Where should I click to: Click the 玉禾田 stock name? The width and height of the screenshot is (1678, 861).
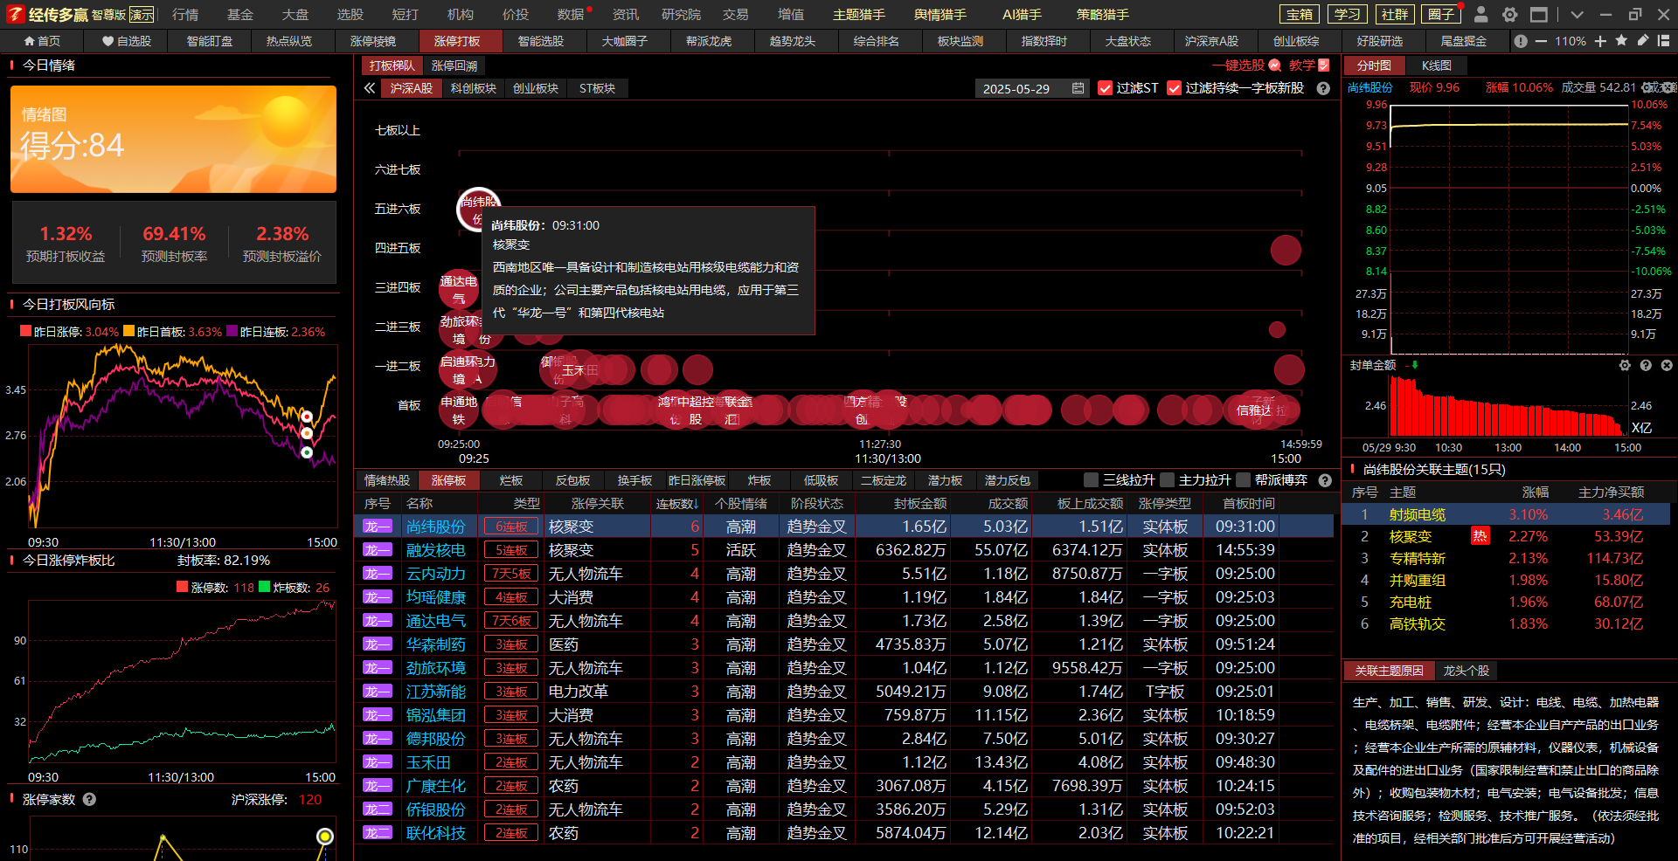(x=428, y=762)
